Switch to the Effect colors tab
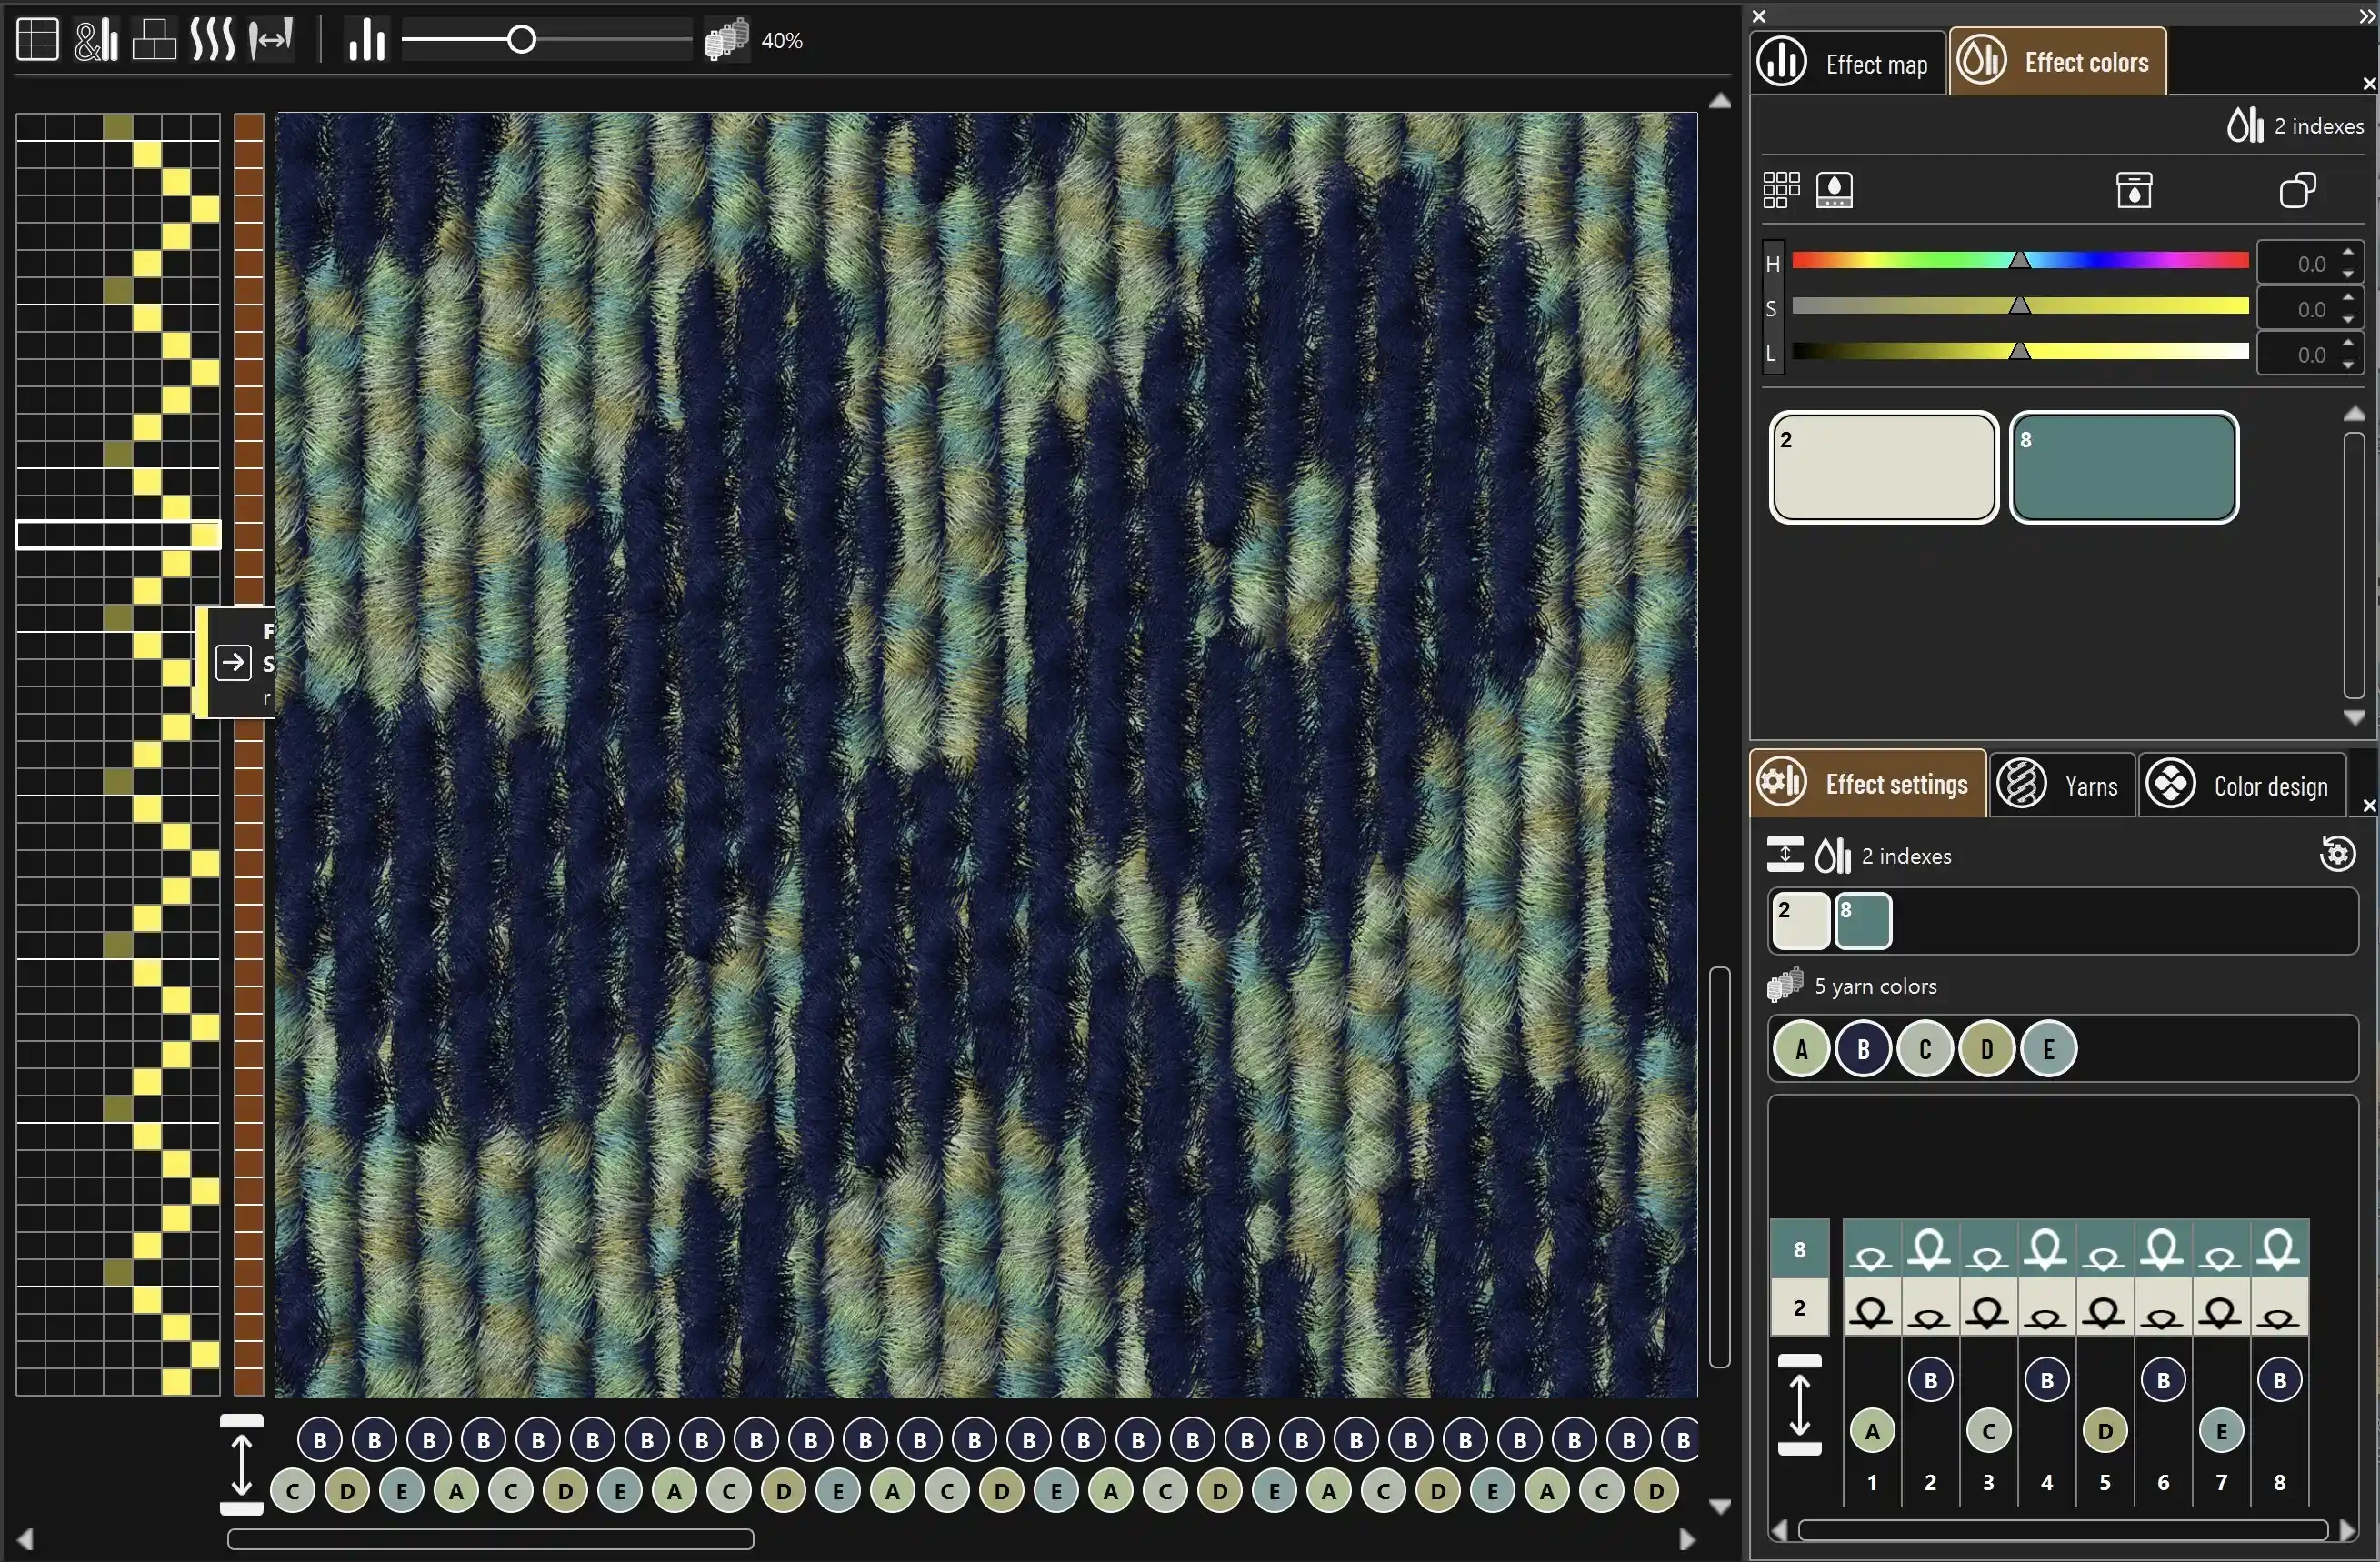2380x1562 pixels. pyautogui.click(x=2057, y=61)
